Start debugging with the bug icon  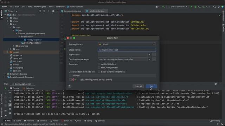(x=195, y=7)
